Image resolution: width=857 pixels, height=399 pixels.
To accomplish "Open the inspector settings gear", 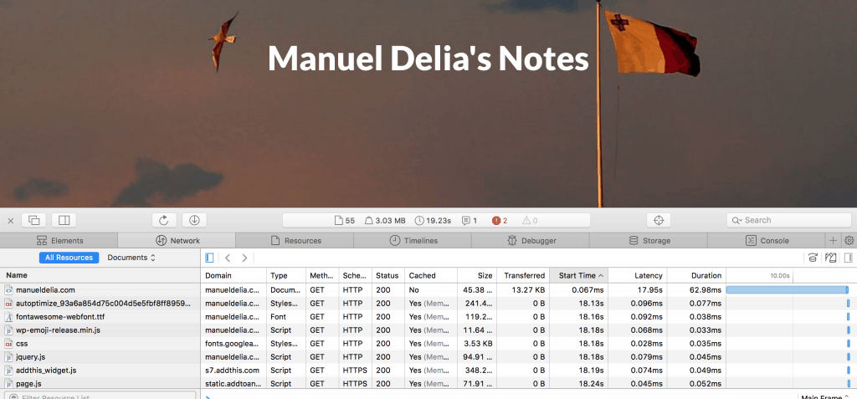I will coord(849,241).
